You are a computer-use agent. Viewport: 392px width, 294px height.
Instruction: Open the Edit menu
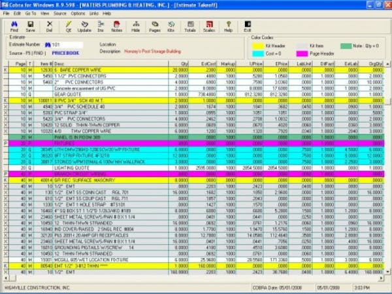(17, 14)
